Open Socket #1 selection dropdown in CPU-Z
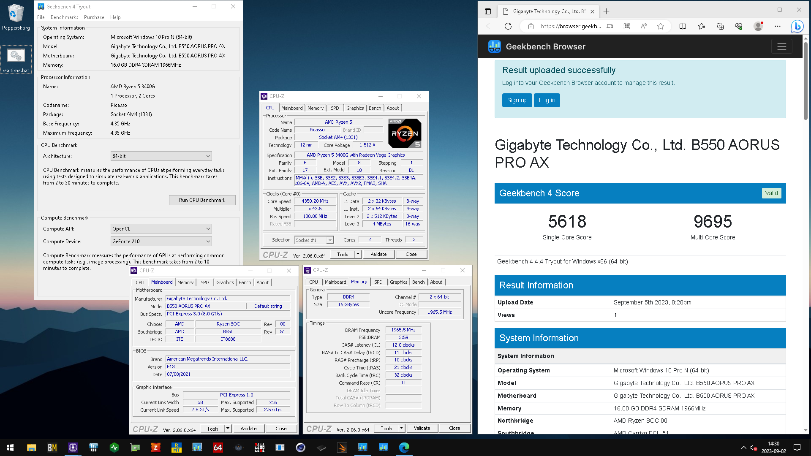Image resolution: width=811 pixels, height=456 pixels. point(314,240)
